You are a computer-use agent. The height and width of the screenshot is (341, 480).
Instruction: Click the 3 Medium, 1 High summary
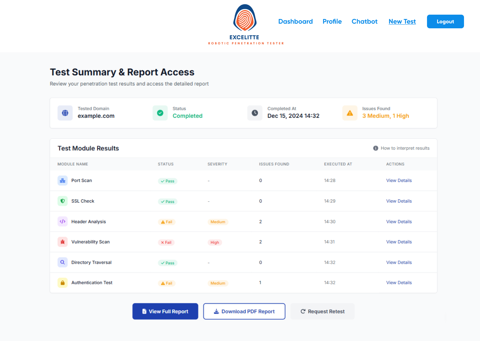[x=386, y=116]
